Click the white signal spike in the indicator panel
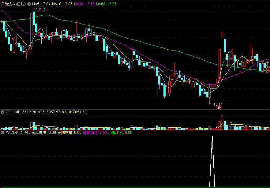Viewport: 270px width, 188px height. (212, 161)
